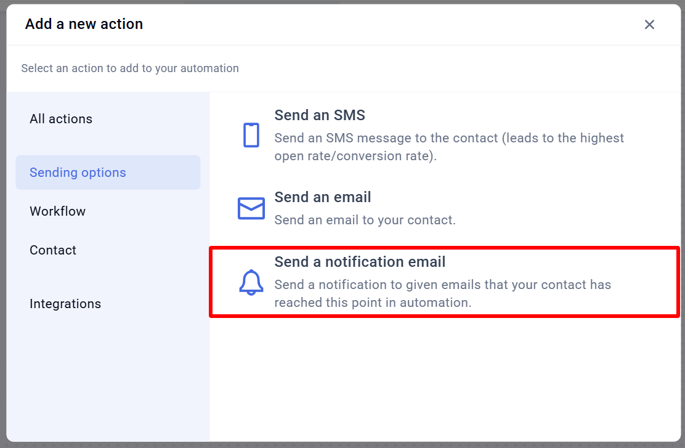
Task: Click the bell icon for notification email
Action: click(x=251, y=282)
